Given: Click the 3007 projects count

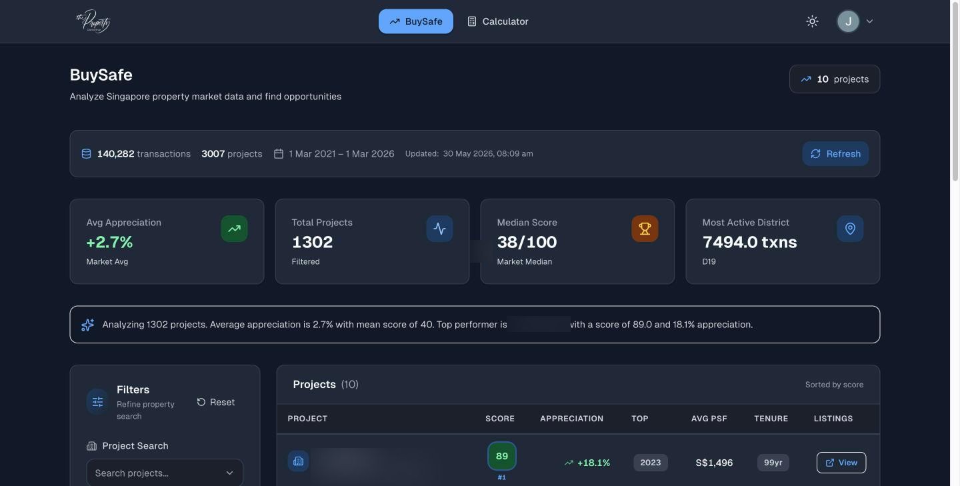Looking at the screenshot, I should pos(232,153).
